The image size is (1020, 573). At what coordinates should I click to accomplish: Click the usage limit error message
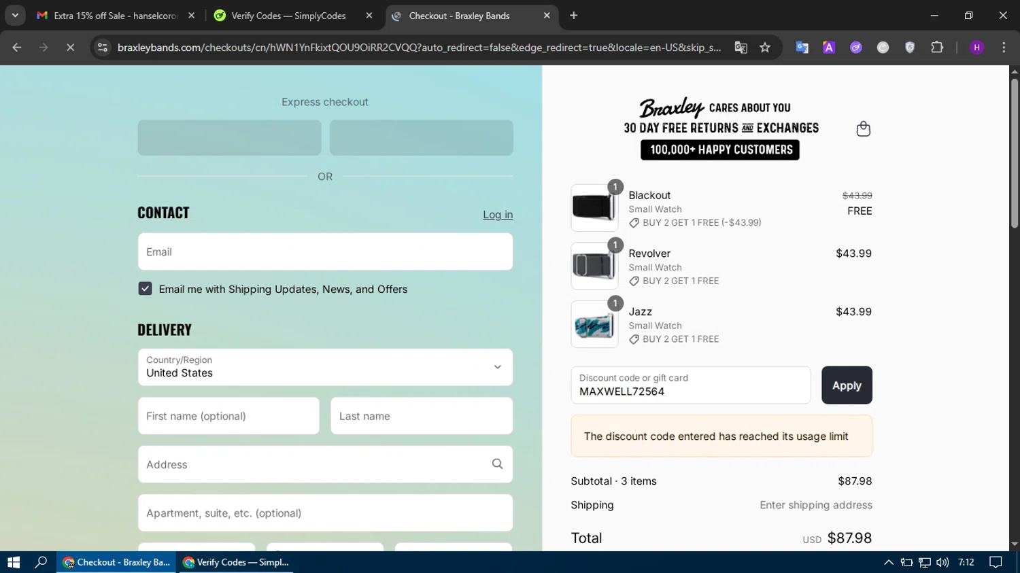(x=721, y=436)
